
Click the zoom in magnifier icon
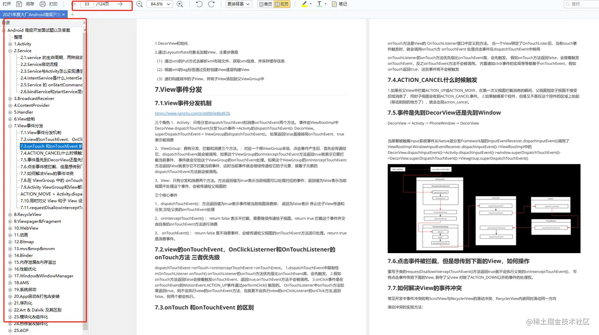pyautogui.click(x=180, y=4)
